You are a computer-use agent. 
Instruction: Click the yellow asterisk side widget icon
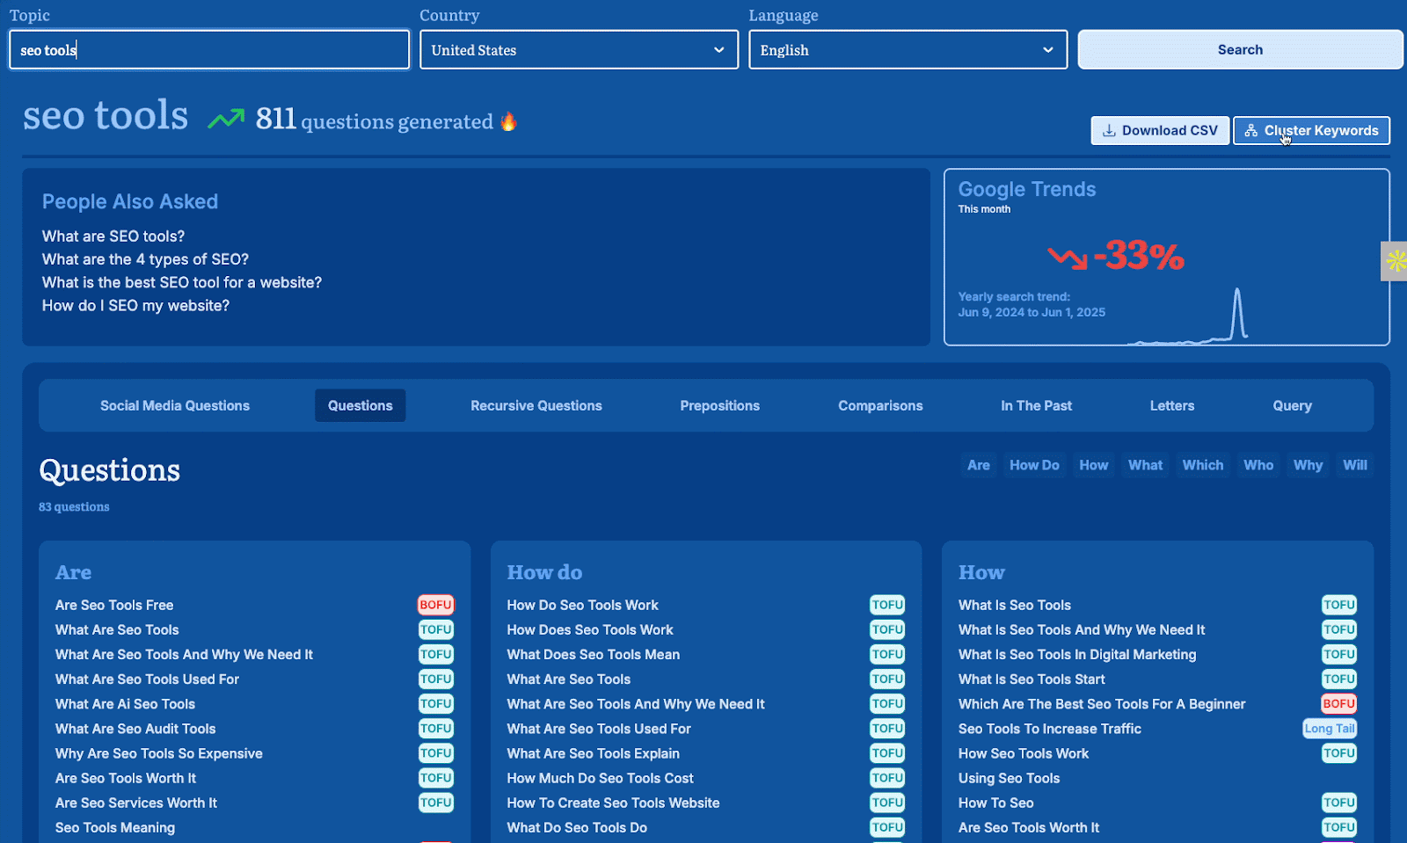(x=1396, y=261)
